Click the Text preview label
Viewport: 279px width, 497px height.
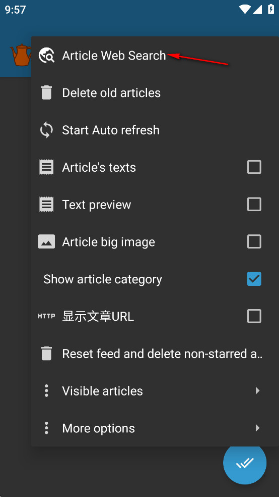tap(96, 205)
